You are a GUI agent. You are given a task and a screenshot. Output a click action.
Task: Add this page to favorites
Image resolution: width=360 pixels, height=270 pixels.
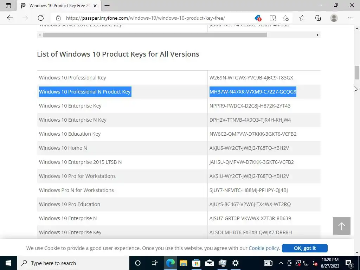click(x=285, y=18)
